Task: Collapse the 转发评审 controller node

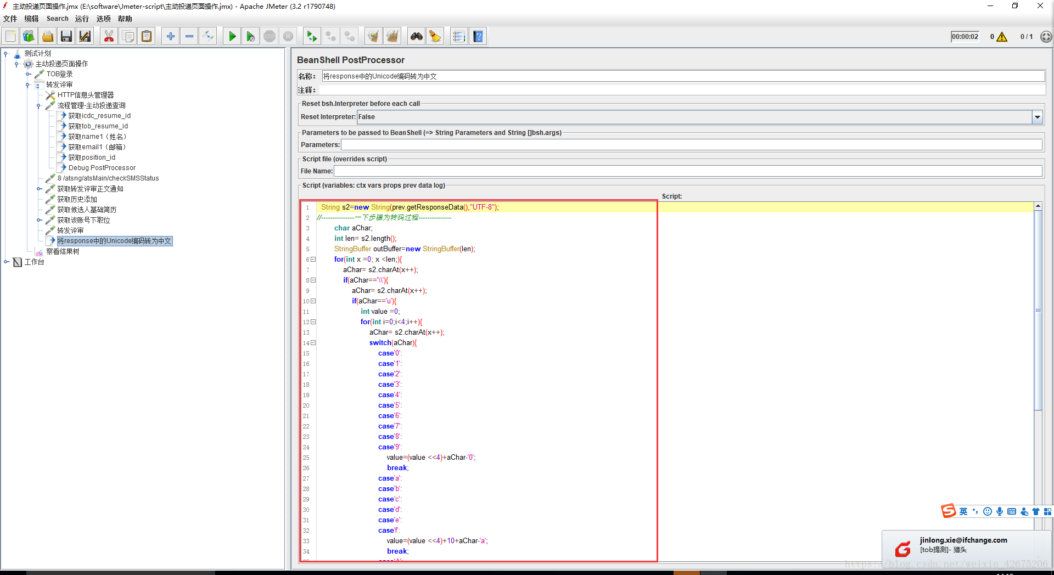Action: (27, 85)
